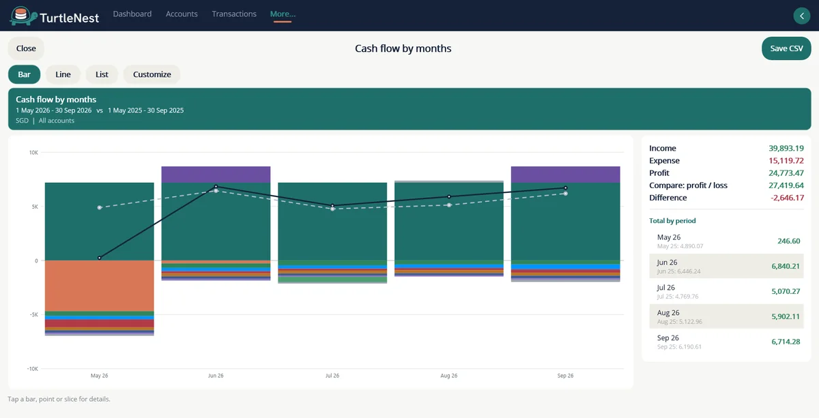Tap the green income bar for Jul 26
The image size is (819, 418).
pos(332,221)
